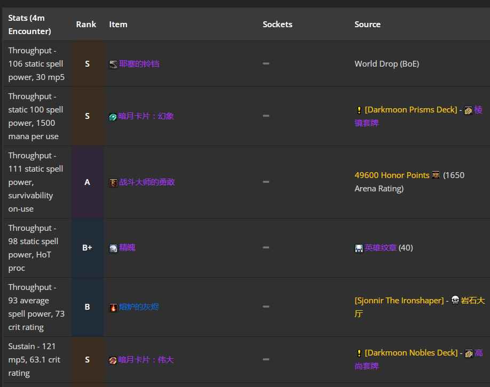Click the 英雄纹章 emblem icon

pos(359,248)
